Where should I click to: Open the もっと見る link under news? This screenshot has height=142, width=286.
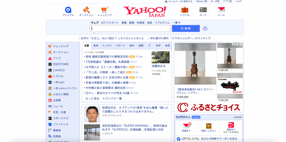tap(92, 99)
